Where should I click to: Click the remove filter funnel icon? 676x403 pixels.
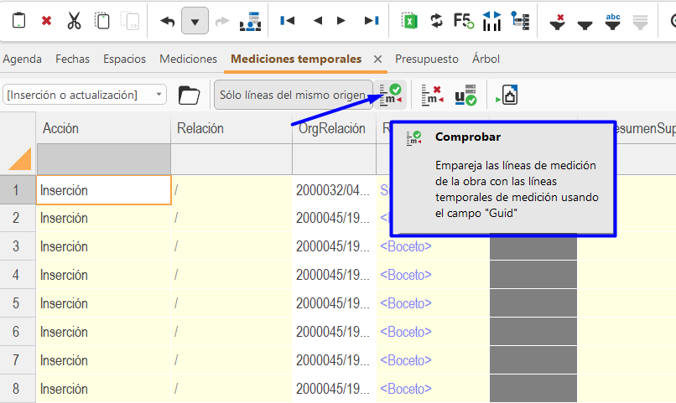(558, 22)
